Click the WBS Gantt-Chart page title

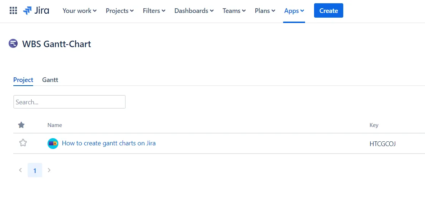pos(57,44)
